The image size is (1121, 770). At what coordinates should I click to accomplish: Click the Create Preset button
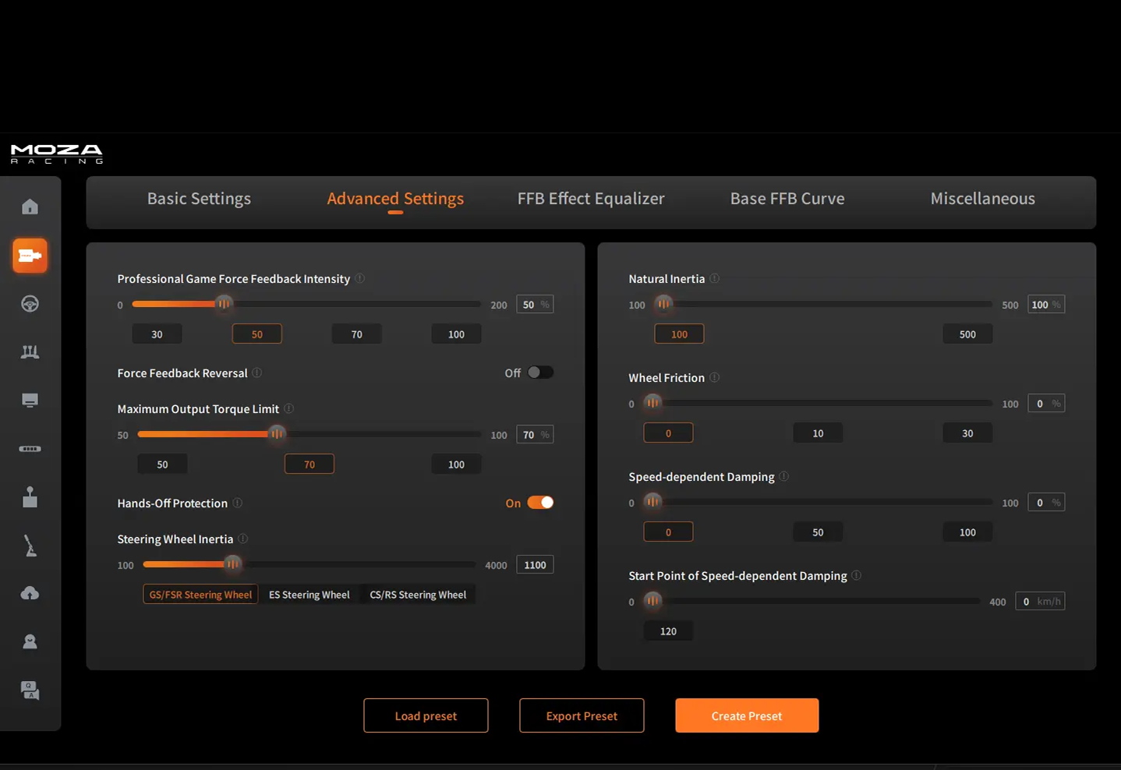coord(746,715)
